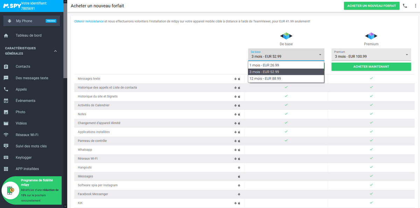Click the PREMIUM badge beside My Phone
Screen dimensions: 420x208
[51, 21]
